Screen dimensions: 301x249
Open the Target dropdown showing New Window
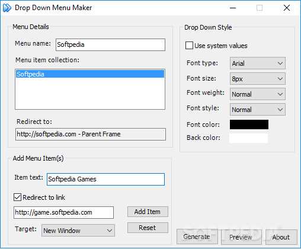pos(78,231)
